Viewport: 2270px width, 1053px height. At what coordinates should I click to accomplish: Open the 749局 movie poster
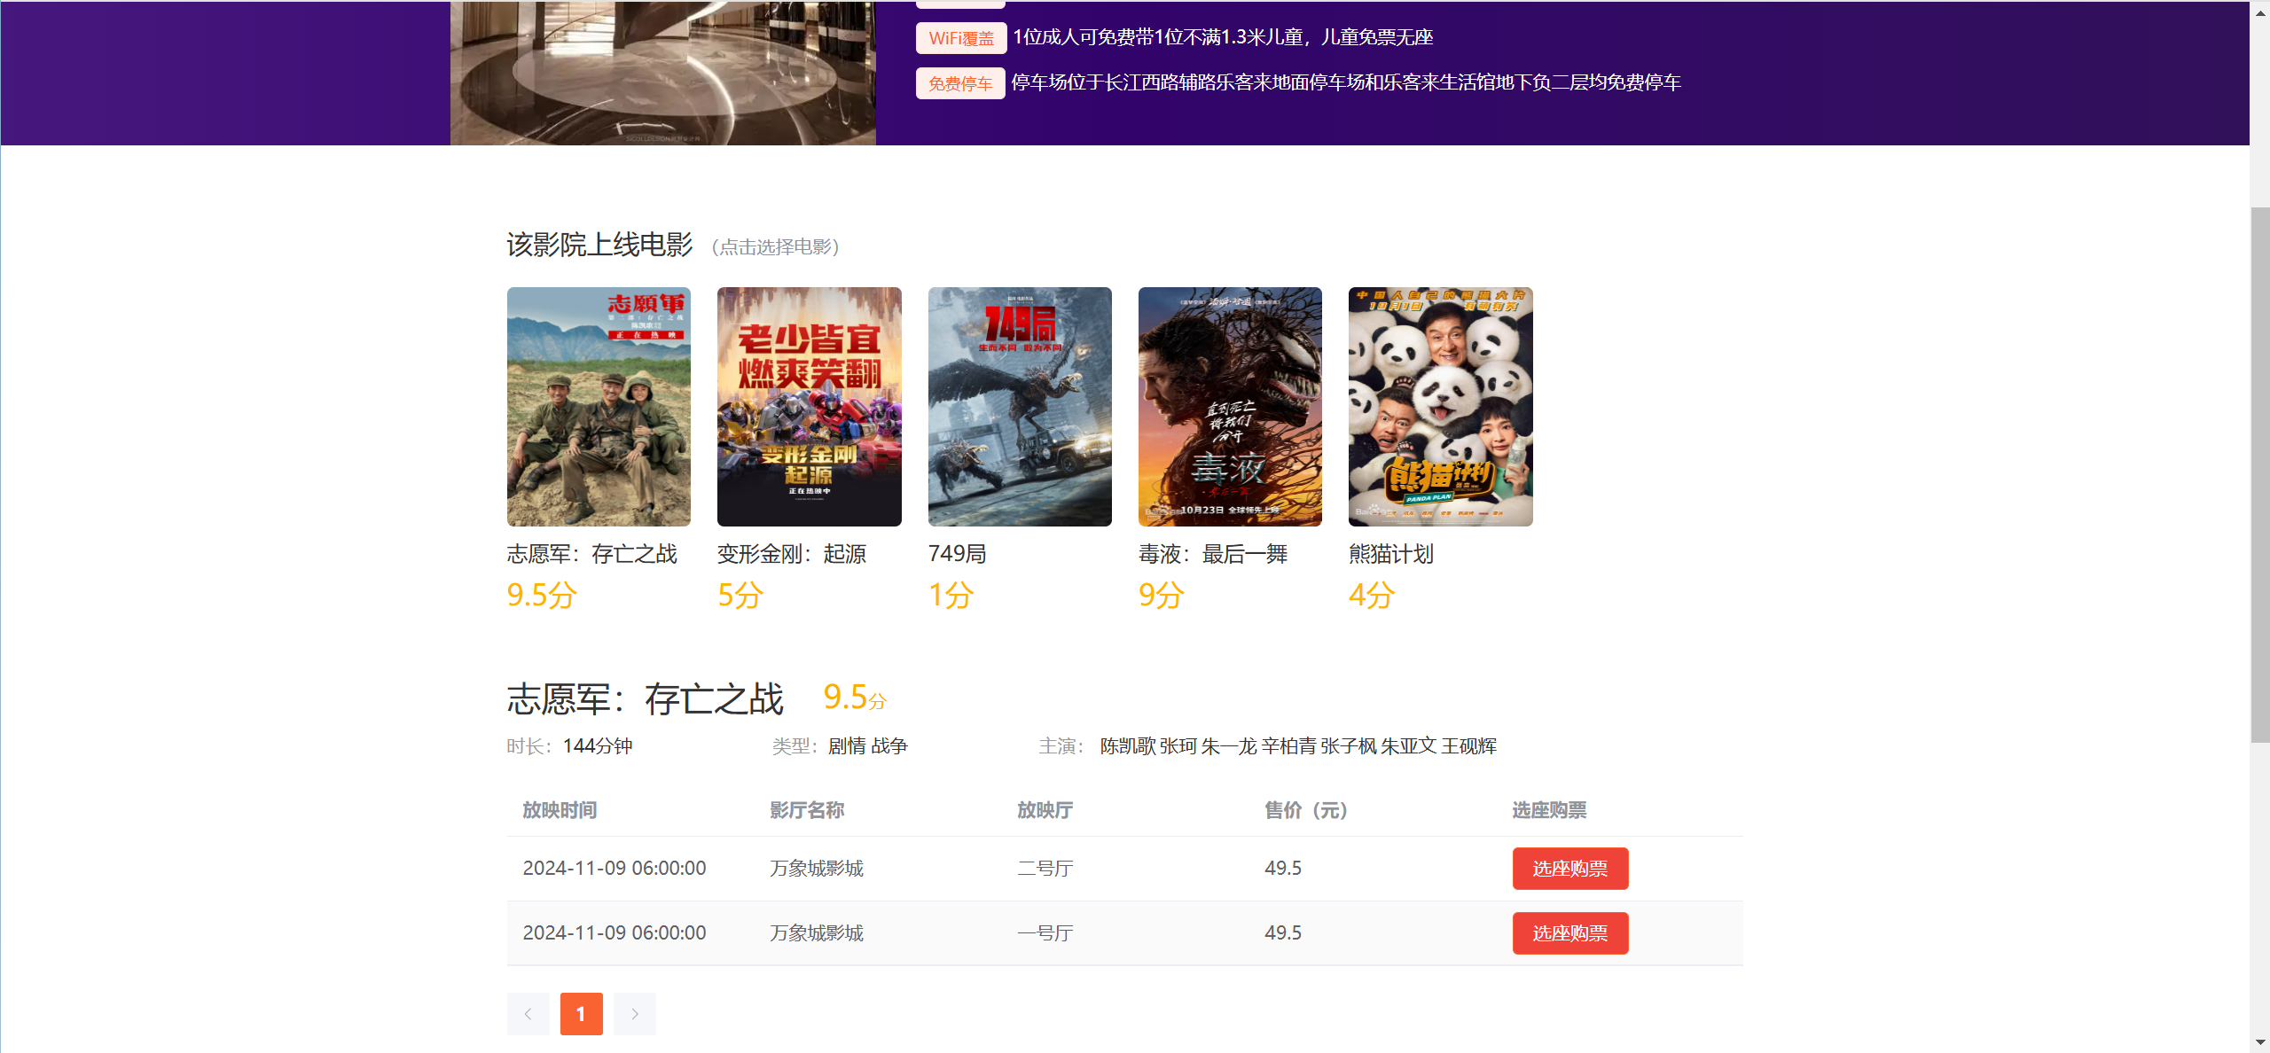click(1020, 406)
